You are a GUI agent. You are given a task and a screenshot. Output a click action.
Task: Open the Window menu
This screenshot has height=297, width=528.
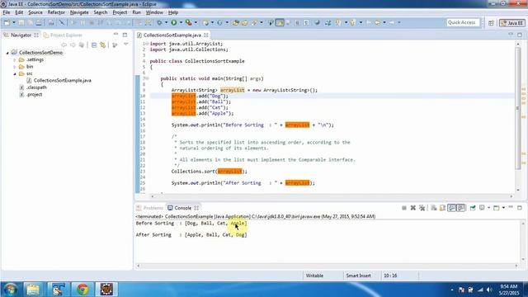coord(154,12)
